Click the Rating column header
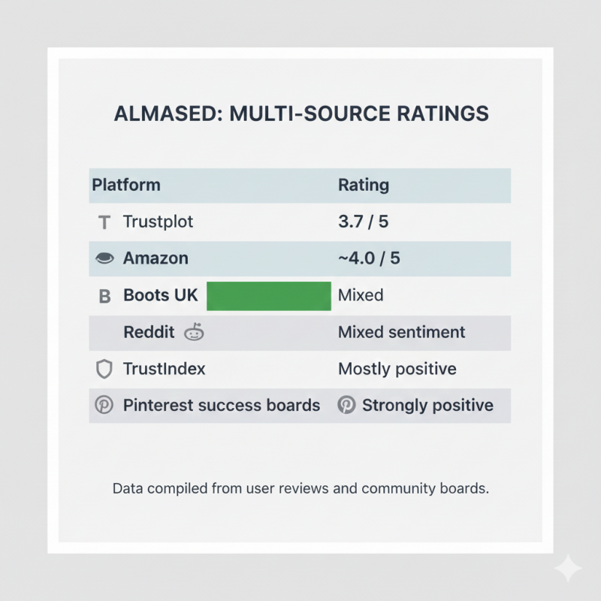Screen dimensions: 601x601 click(x=364, y=185)
